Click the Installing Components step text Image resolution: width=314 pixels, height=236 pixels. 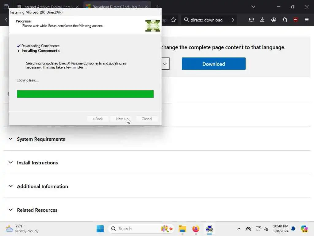40,51
